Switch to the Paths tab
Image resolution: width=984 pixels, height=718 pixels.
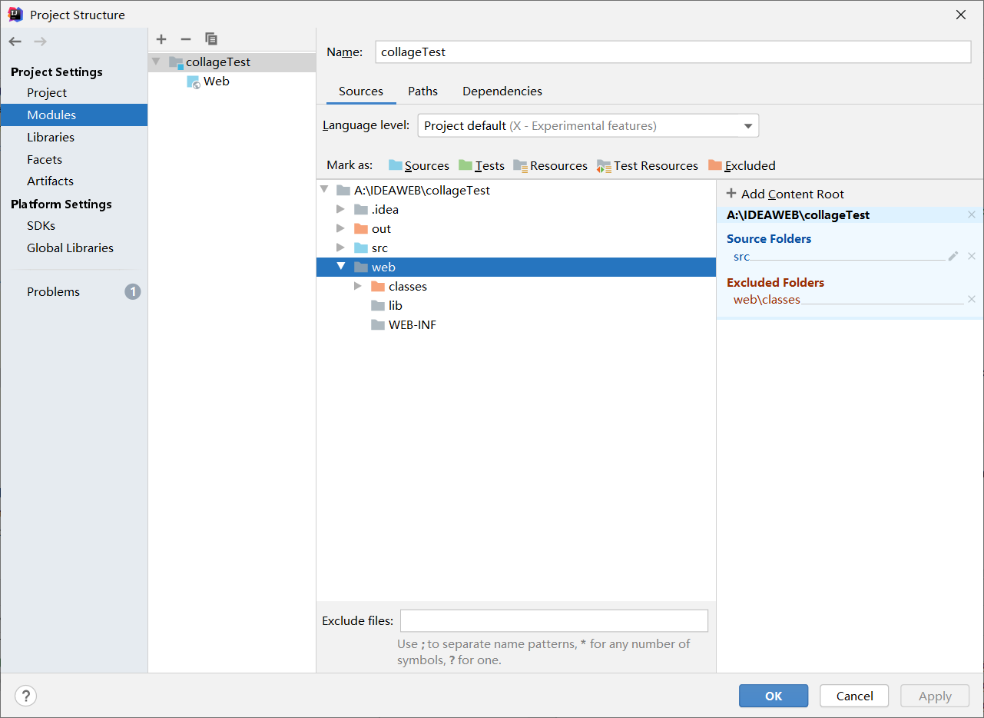click(422, 91)
